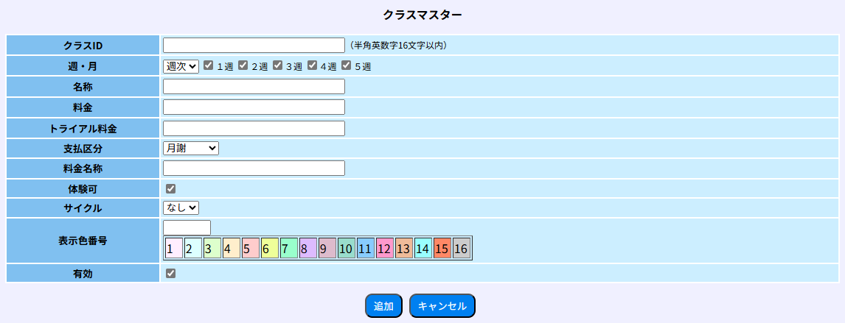845x323 pixels.
Task: Select the トライアル料金 input box
Action: pyautogui.click(x=254, y=129)
